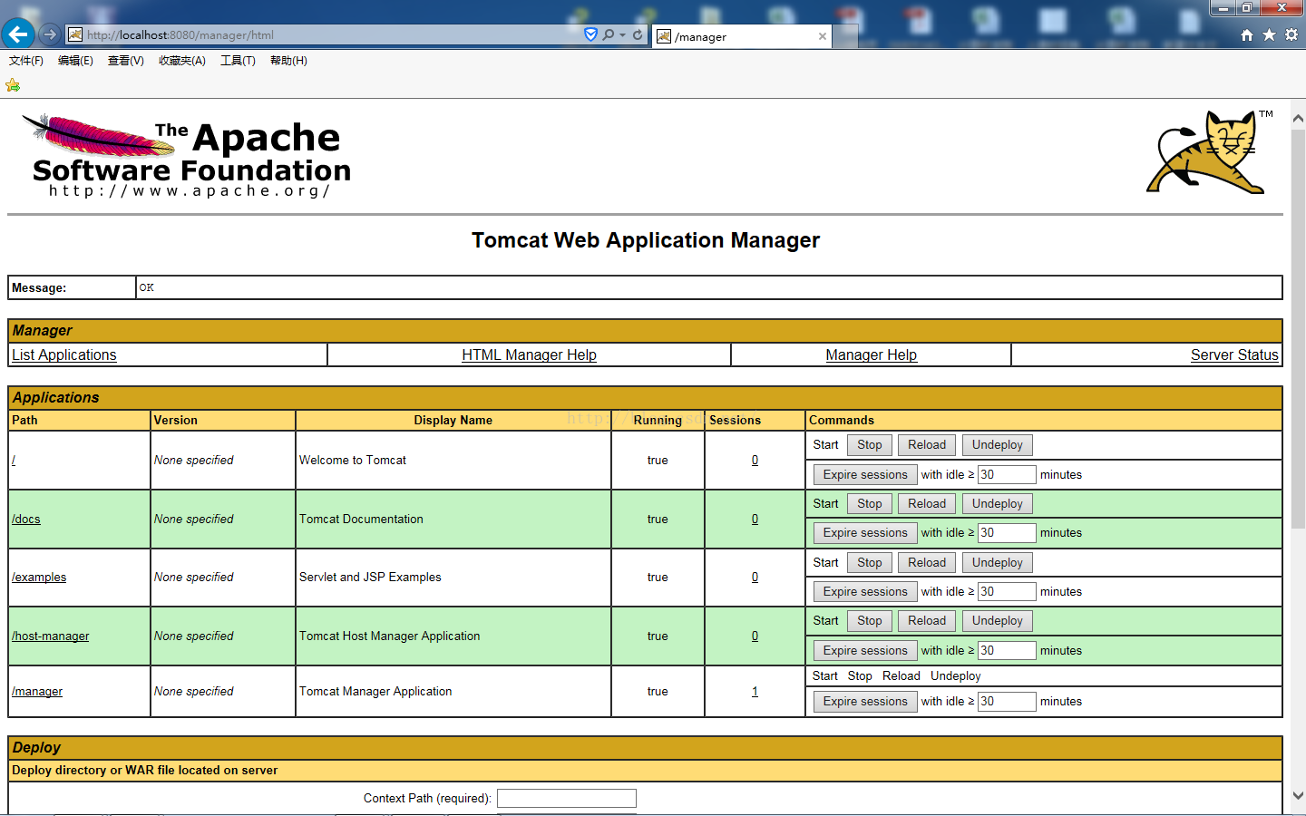Open the 工具(T) menu

pos(238,61)
